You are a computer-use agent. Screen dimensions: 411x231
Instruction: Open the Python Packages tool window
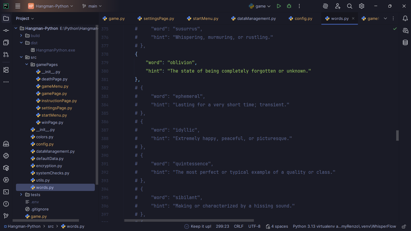point(6,168)
